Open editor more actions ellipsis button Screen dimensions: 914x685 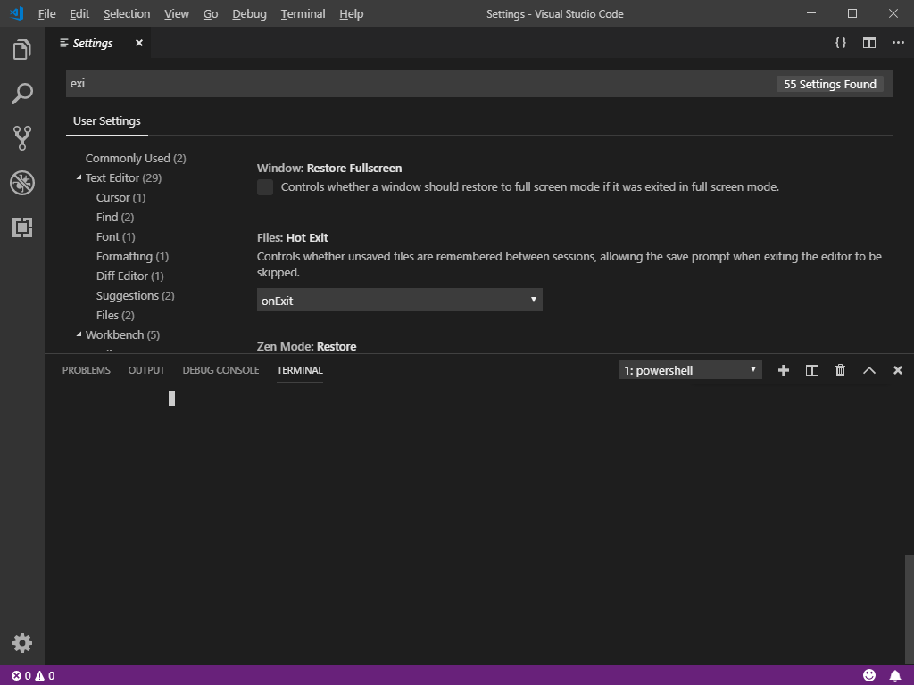[898, 42]
